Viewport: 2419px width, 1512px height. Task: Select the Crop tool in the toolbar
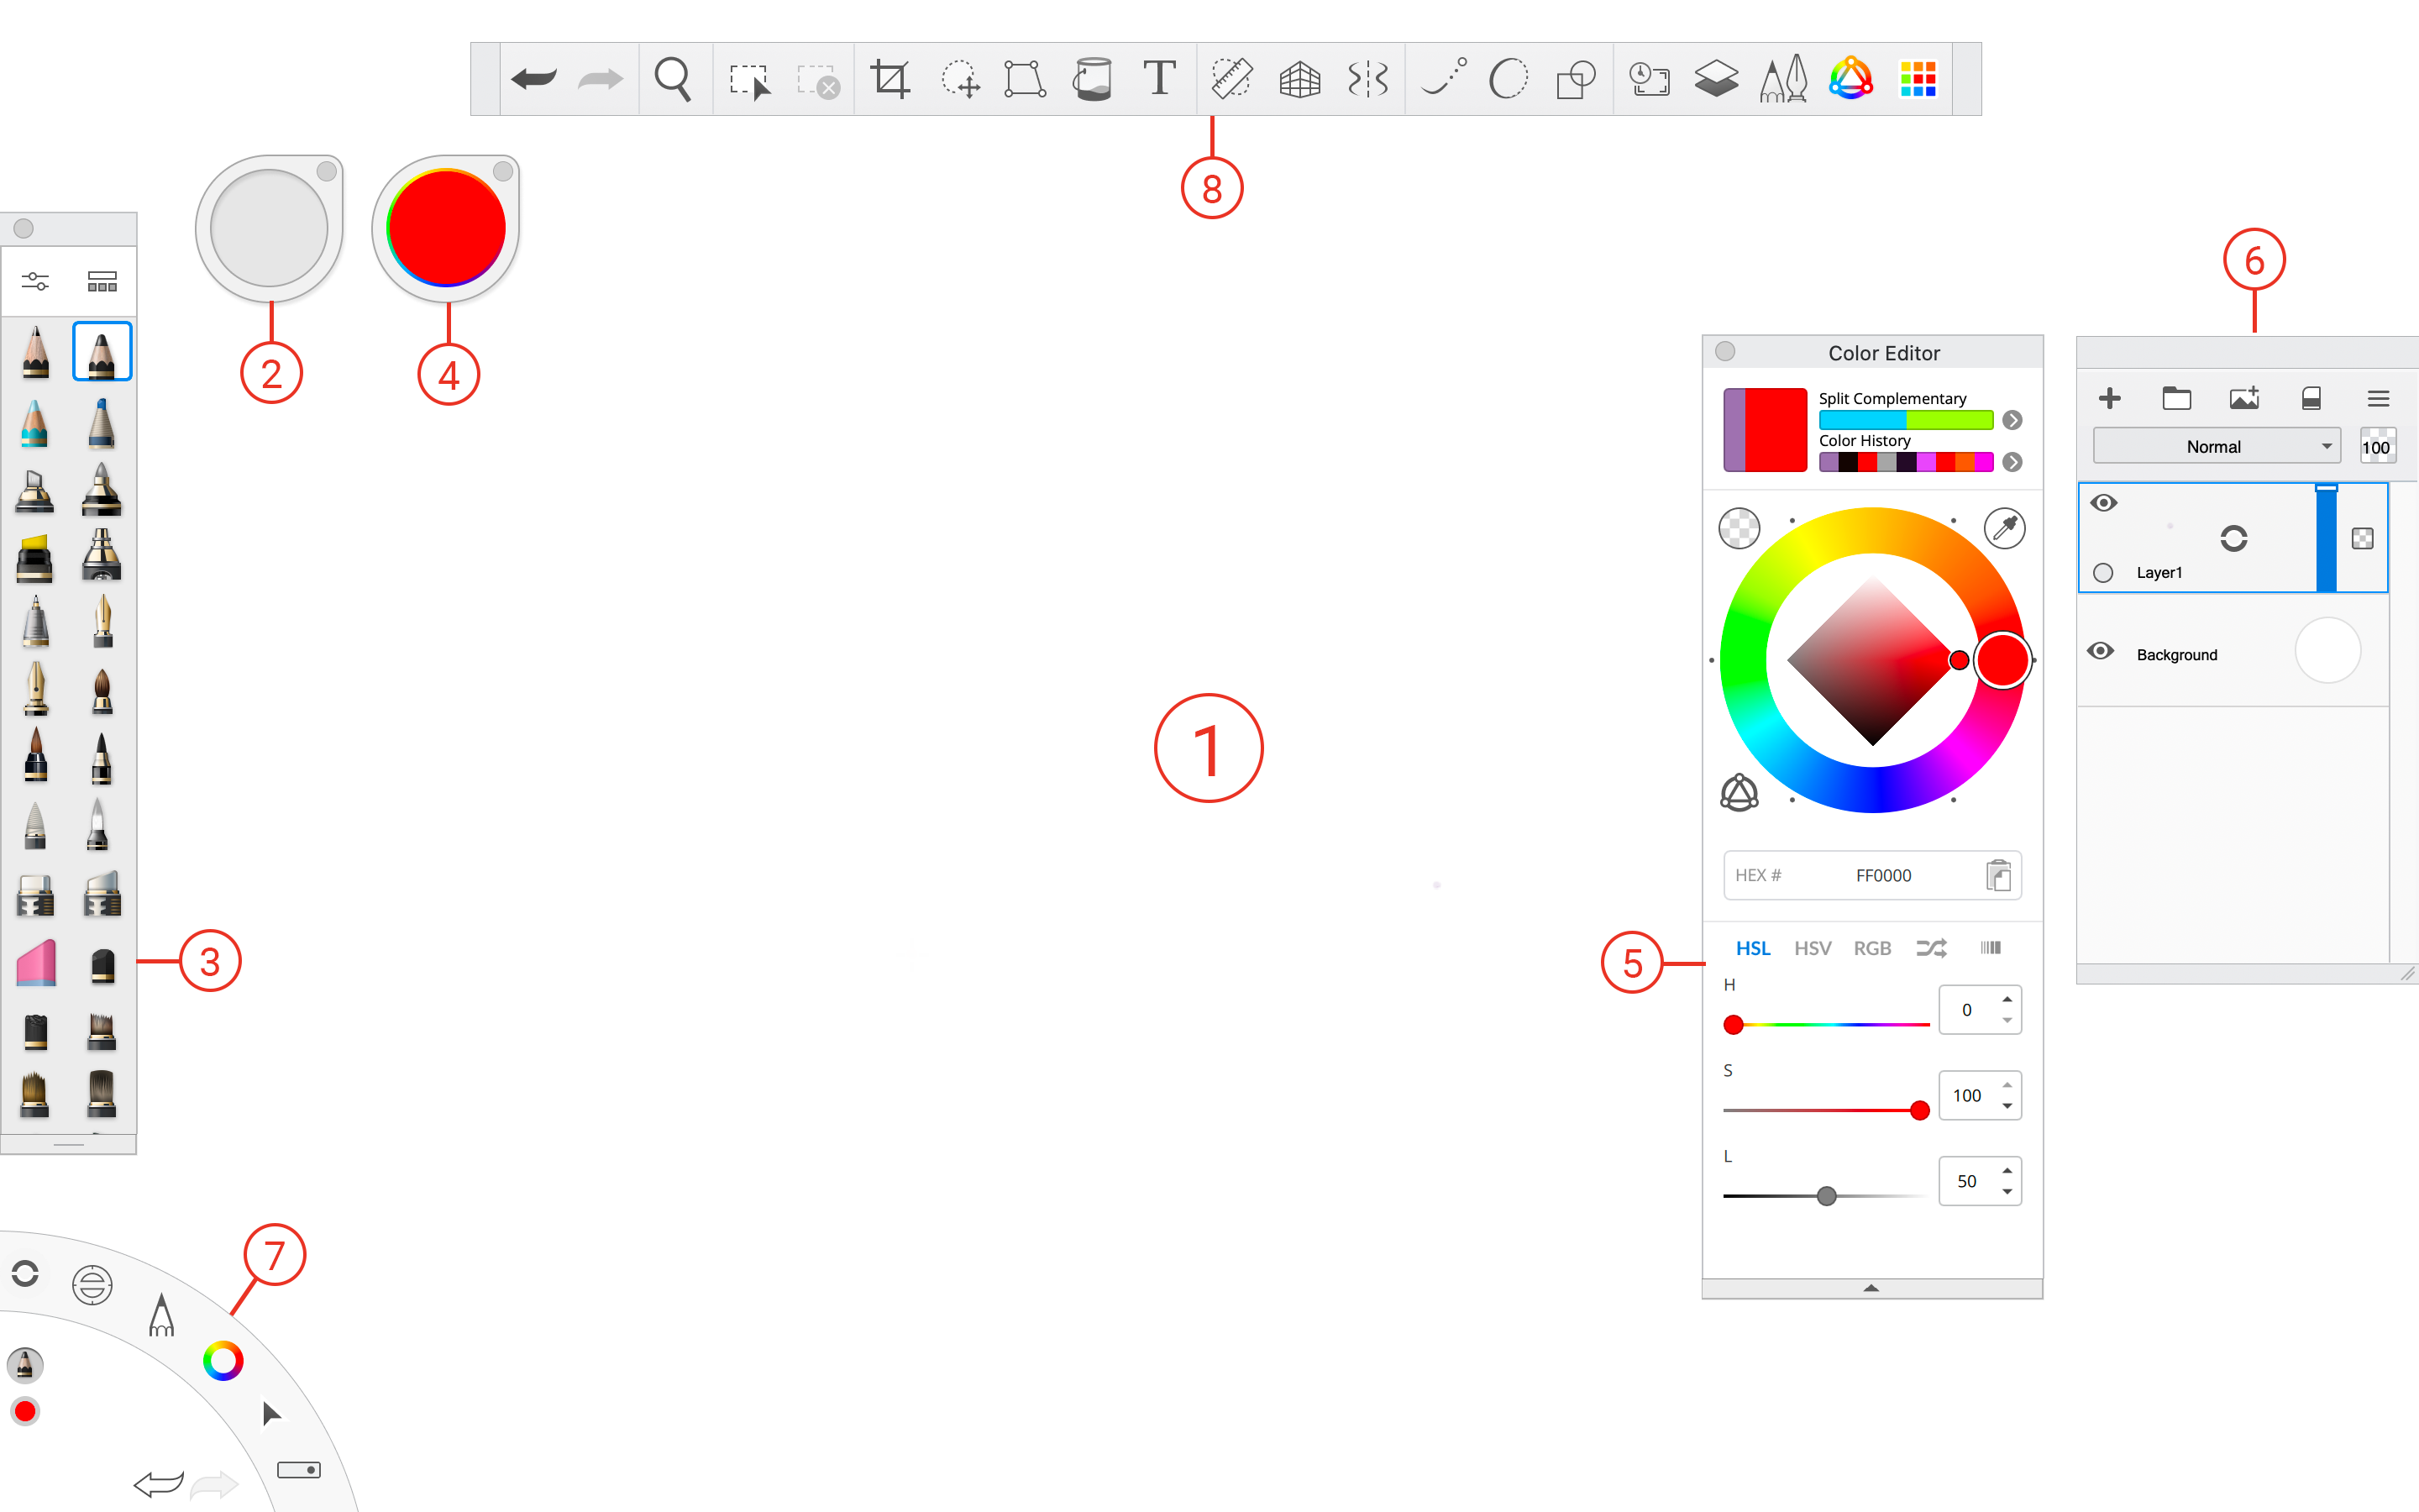(x=889, y=78)
